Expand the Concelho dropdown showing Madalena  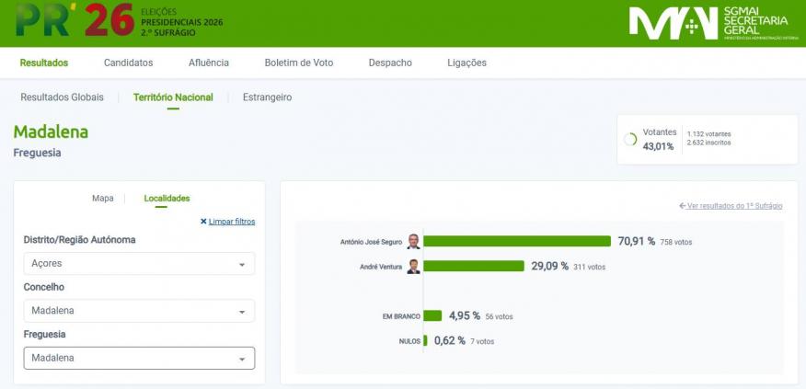[x=139, y=311]
